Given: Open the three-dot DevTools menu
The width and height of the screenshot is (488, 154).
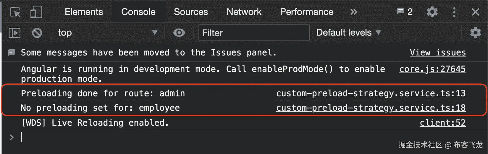Looking at the screenshot, I should pos(454,12).
